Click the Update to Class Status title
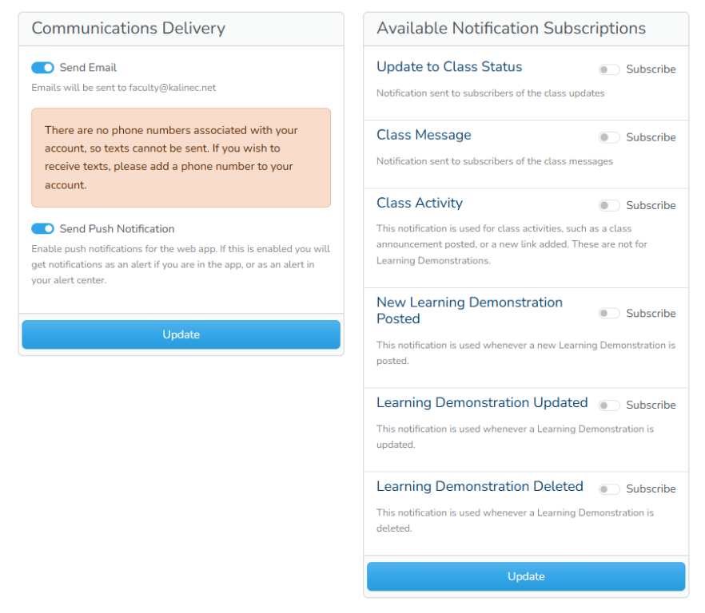Image resolution: width=705 pixels, height=613 pixels. tap(449, 67)
